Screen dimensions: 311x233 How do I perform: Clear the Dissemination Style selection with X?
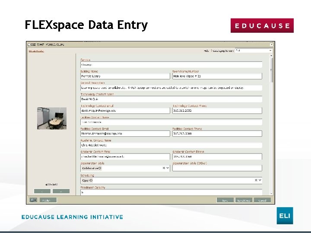[x=164, y=168]
